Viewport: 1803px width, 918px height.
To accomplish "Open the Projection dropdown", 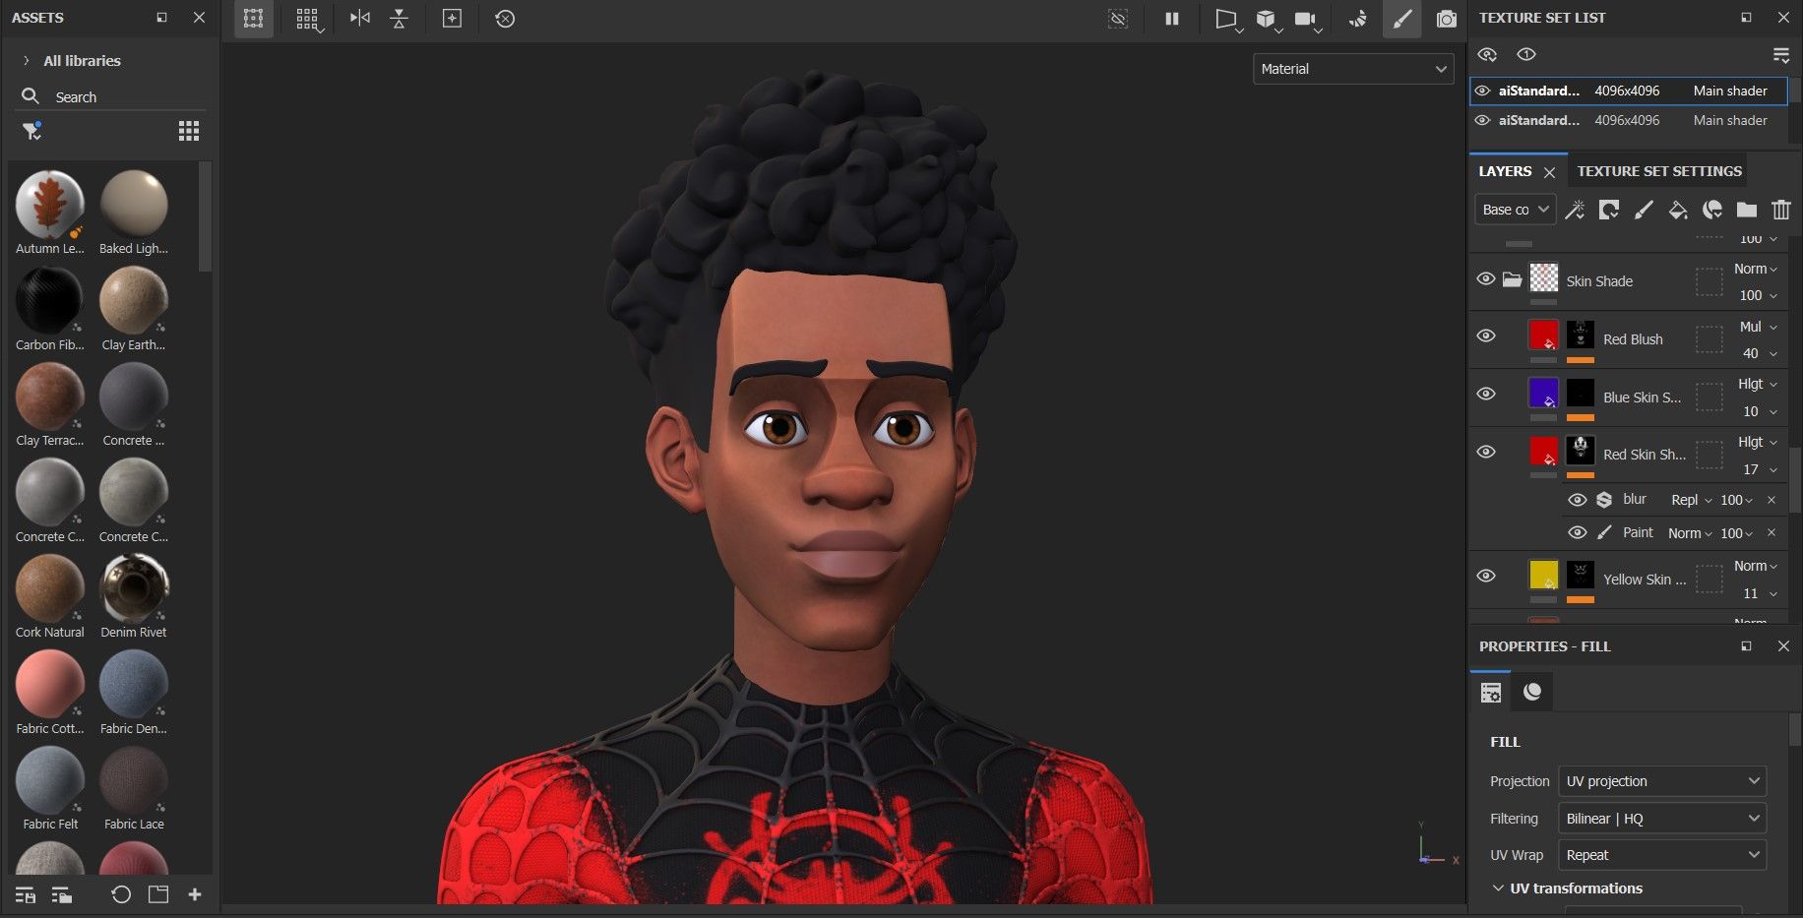I will pyautogui.click(x=1662, y=781).
